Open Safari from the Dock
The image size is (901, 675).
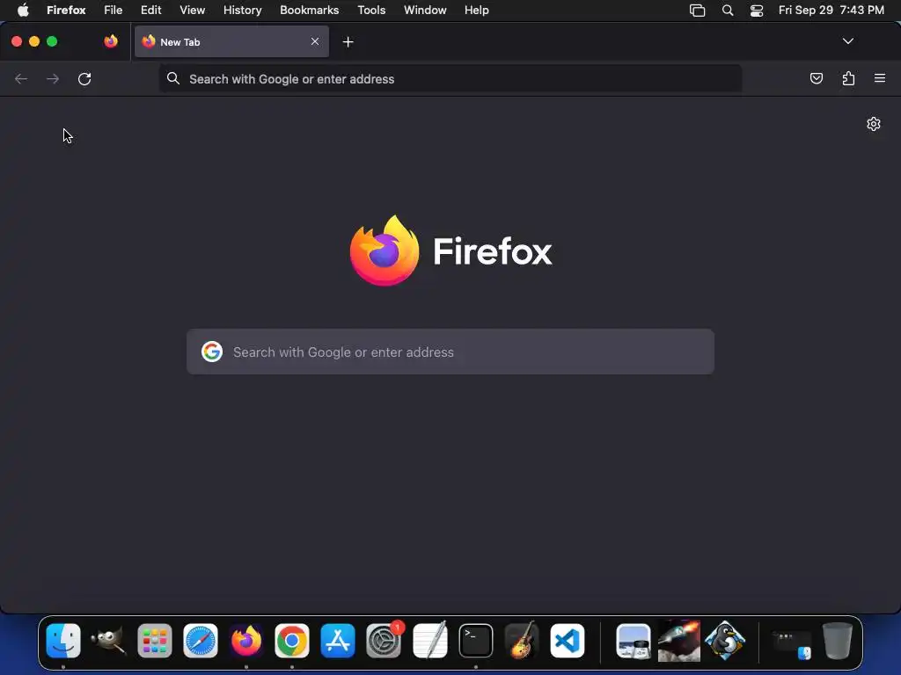[201, 641]
